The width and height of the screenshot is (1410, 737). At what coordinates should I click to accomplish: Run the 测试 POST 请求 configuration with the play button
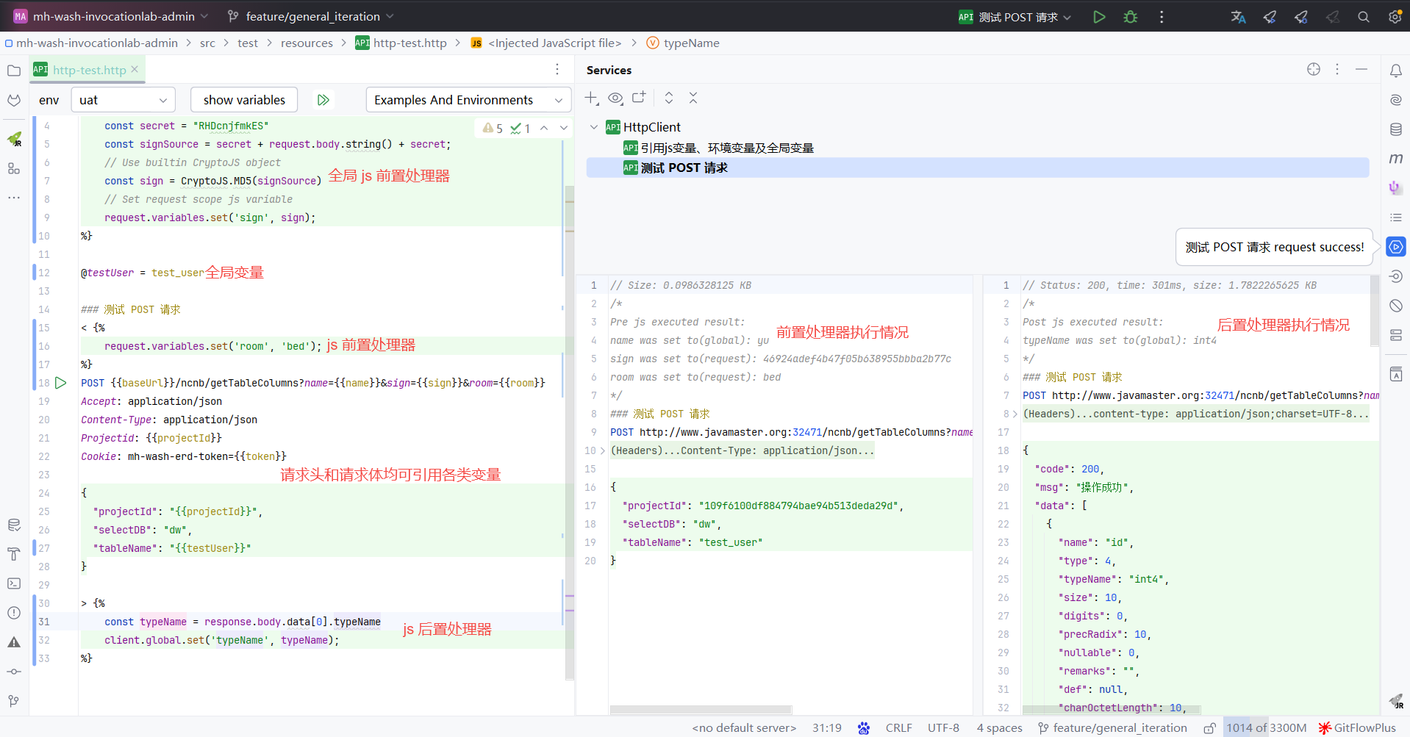pyautogui.click(x=1100, y=16)
